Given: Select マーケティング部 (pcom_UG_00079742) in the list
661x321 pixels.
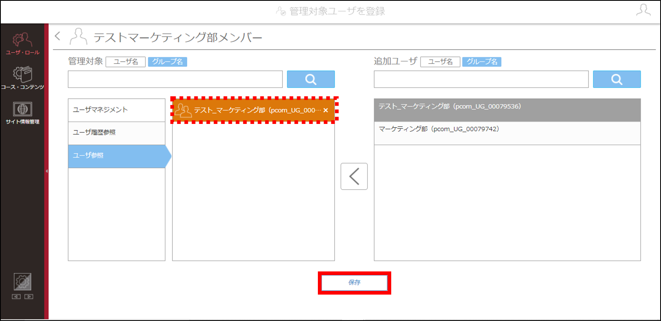Looking at the screenshot, I should (507, 133).
